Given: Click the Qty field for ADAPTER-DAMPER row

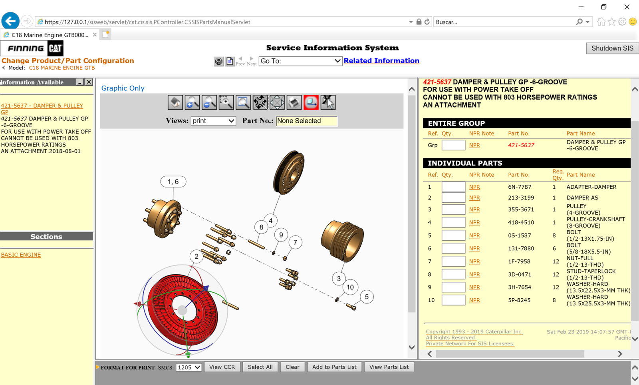Looking at the screenshot, I should click(x=453, y=187).
